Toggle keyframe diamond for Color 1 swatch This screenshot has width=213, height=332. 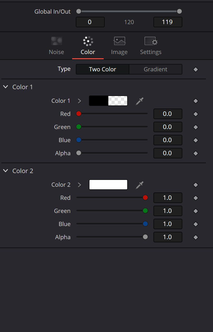(x=195, y=101)
